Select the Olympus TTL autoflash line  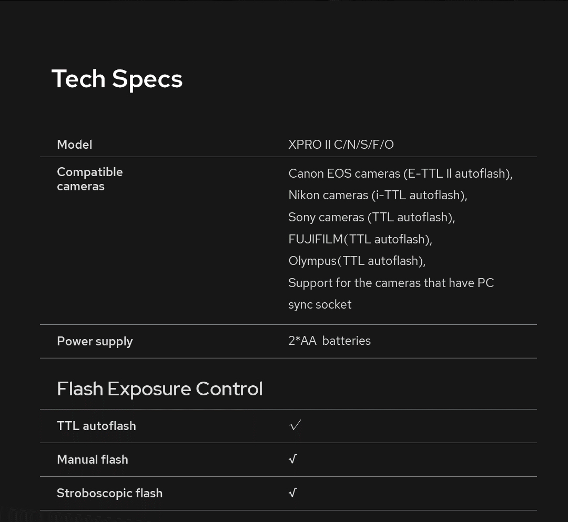(357, 261)
